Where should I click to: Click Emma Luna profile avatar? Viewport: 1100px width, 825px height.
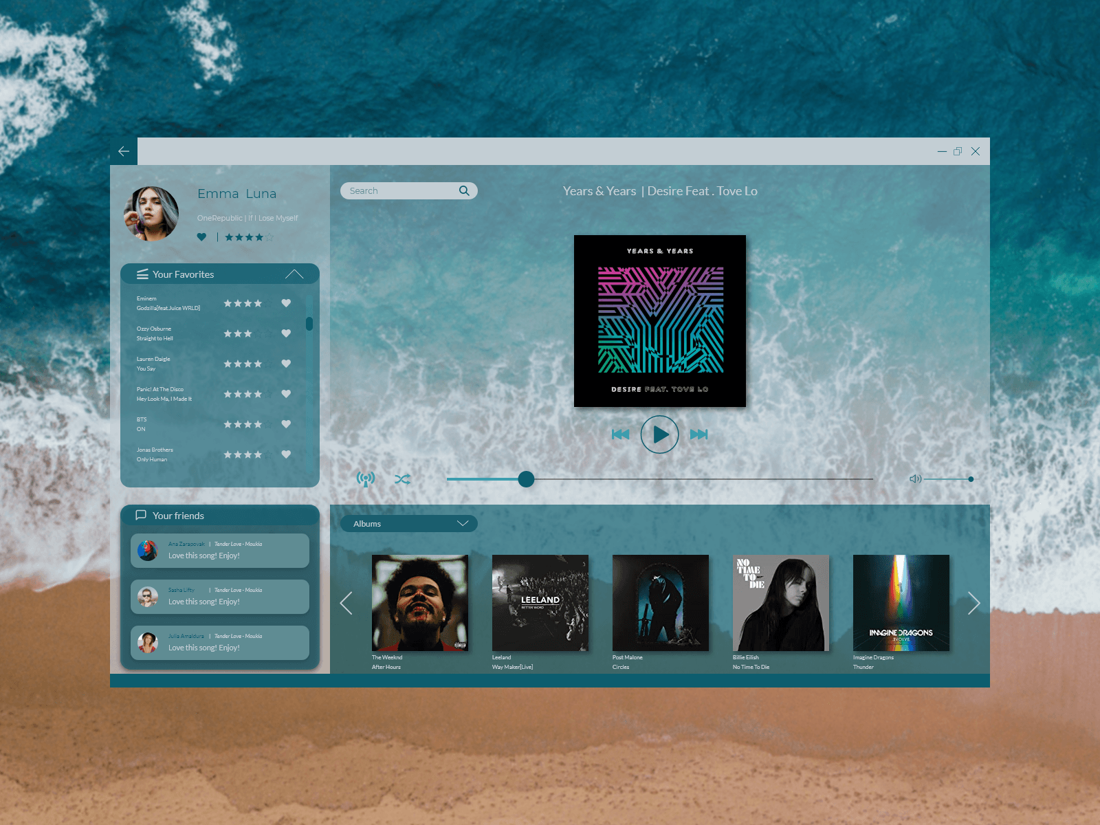point(151,213)
